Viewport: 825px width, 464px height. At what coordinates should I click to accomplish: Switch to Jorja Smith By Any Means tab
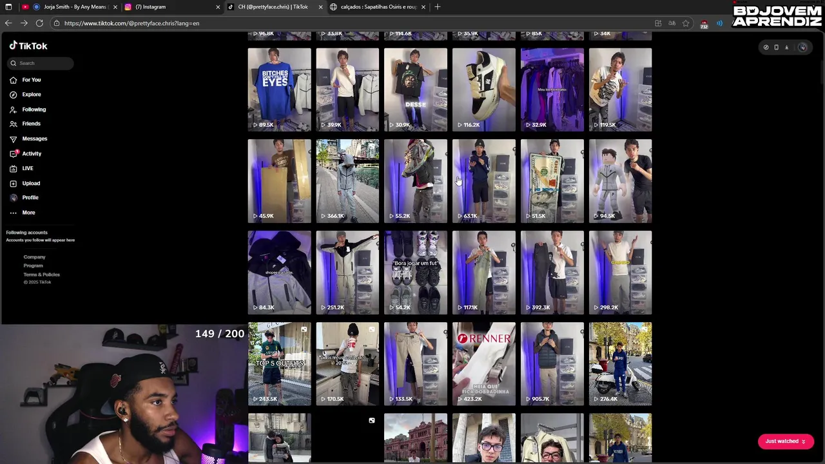pyautogui.click(x=70, y=7)
